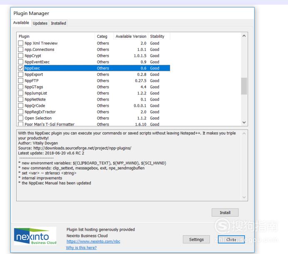
Task: Click the plugin list scroll-down arrow
Action: 244,122
